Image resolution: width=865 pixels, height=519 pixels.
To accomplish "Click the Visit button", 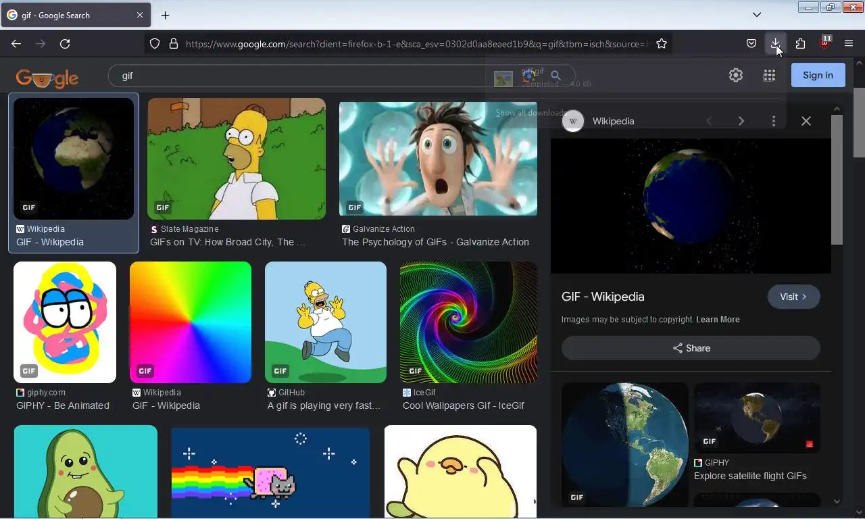I will click(x=793, y=297).
